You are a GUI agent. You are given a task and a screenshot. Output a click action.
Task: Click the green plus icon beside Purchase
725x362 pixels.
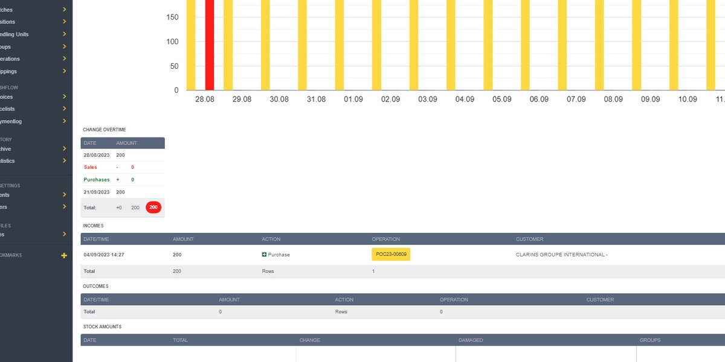[x=264, y=255]
